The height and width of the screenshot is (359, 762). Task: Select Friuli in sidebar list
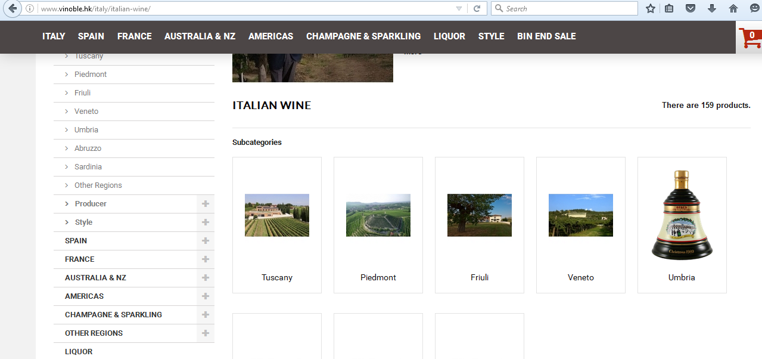coord(82,93)
